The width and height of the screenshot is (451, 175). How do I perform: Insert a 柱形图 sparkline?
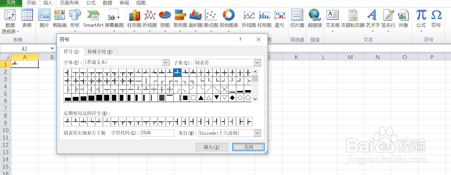[264, 19]
